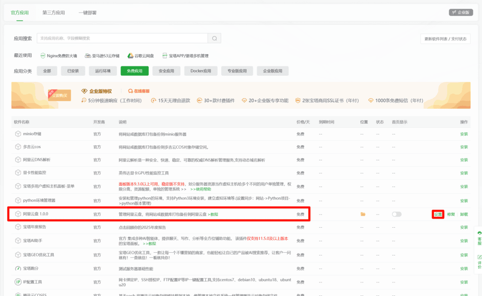Image resolution: width=482 pixels, height=296 pixels.
Task: Open the 评价 feedback sidebar widget
Action: point(479,262)
